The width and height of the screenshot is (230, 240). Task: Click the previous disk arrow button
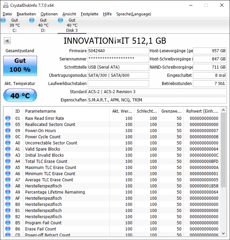pyautogui.click(x=7, y=41)
